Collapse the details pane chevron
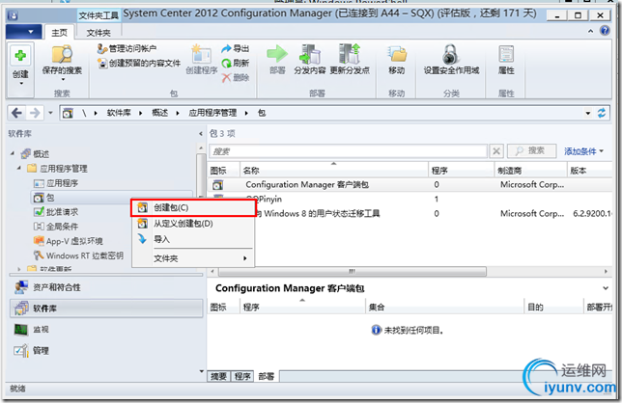Viewport: 622px width, 403px height. click(x=606, y=288)
